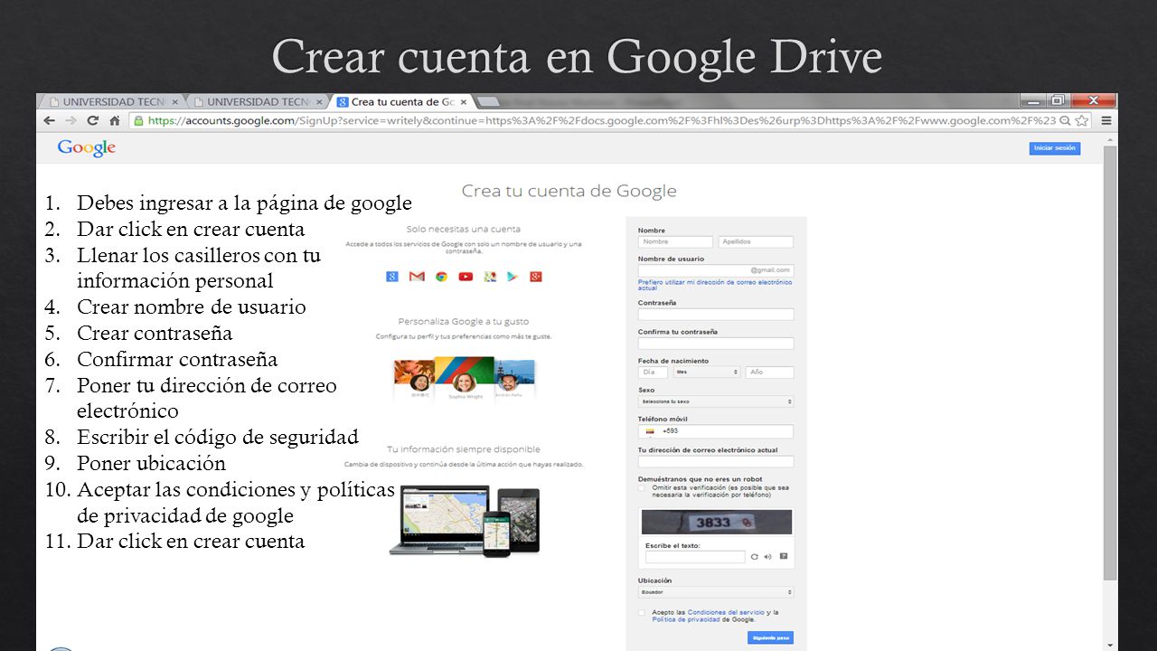Switch to the second UNIVERSIDAD TECN tab

[x=256, y=101]
